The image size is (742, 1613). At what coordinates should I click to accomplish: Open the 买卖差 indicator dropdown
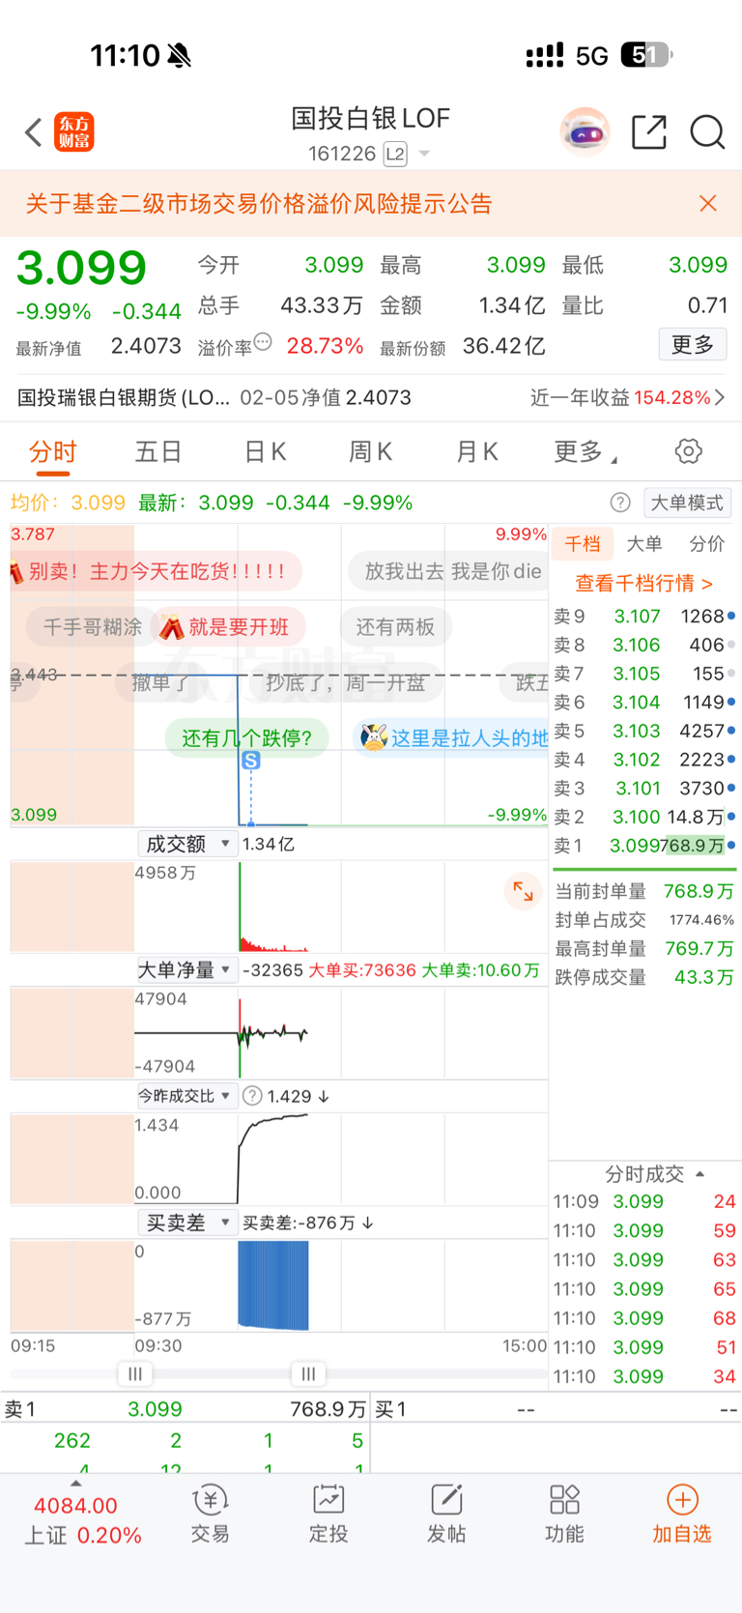[x=186, y=1223]
